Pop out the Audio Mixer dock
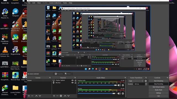Image resolution: width=177 pixels, height=99 pixels. (x=125, y=78)
